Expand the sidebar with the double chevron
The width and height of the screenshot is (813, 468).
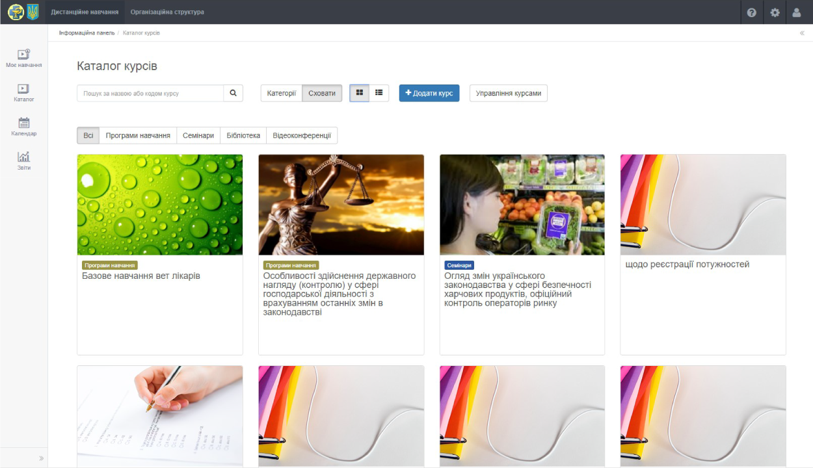[42, 458]
